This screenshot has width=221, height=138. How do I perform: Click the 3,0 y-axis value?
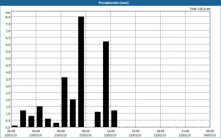pos(8,86)
